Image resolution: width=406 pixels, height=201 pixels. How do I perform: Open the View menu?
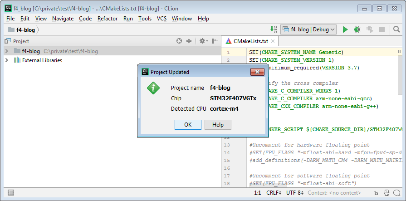[41, 19]
